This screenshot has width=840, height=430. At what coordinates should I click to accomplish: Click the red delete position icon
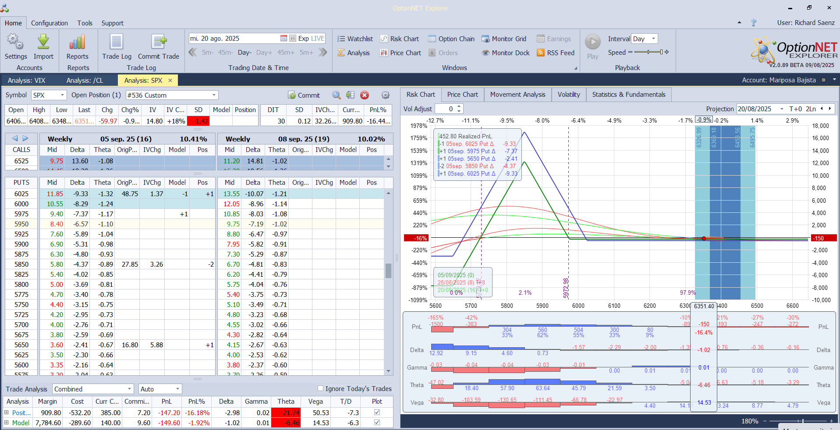tap(365, 95)
